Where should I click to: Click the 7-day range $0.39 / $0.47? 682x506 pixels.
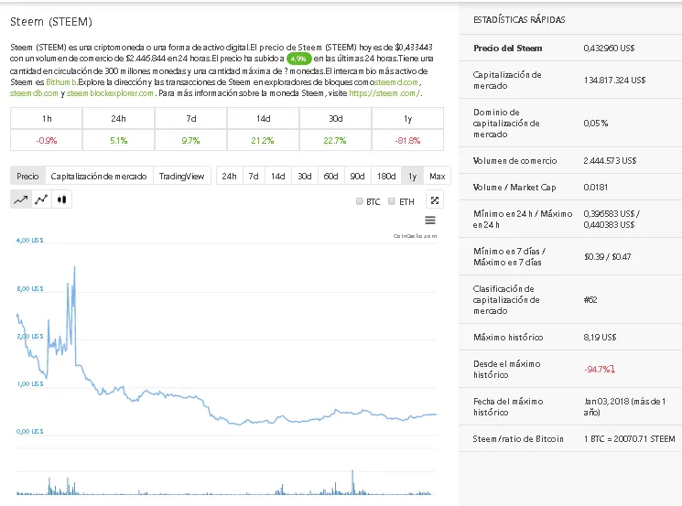(x=608, y=256)
